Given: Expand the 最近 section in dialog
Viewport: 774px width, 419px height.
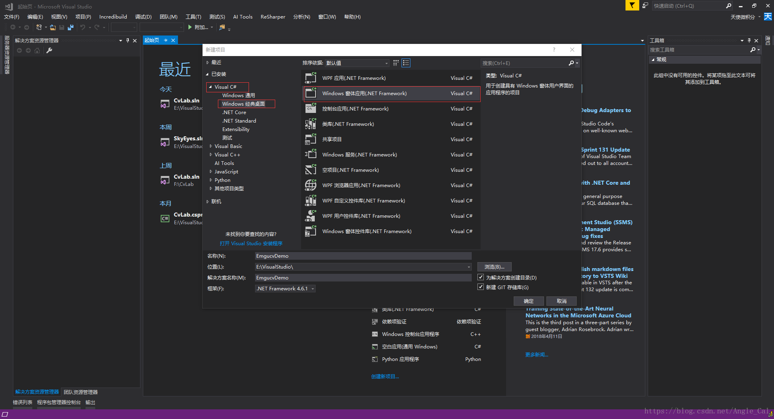Looking at the screenshot, I should [207, 63].
